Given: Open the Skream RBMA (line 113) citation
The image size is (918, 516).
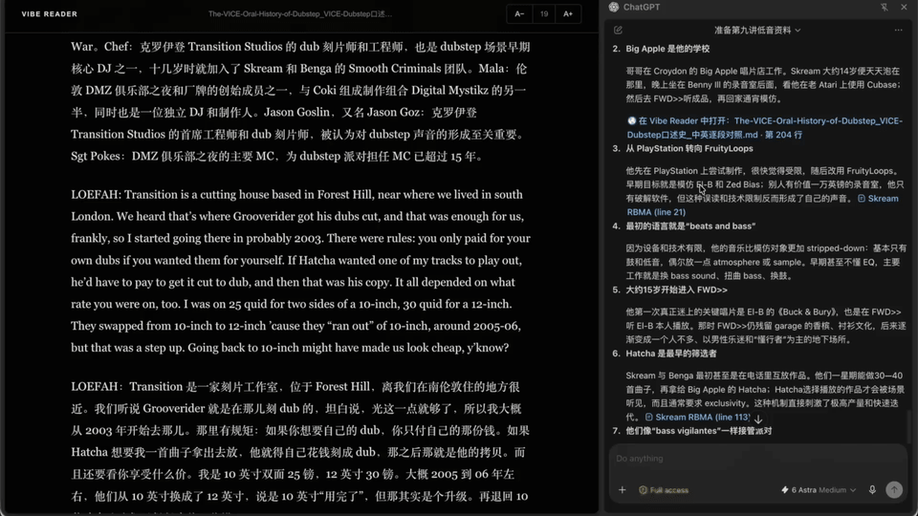Looking at the screenshot, I should tap(697, 418).
